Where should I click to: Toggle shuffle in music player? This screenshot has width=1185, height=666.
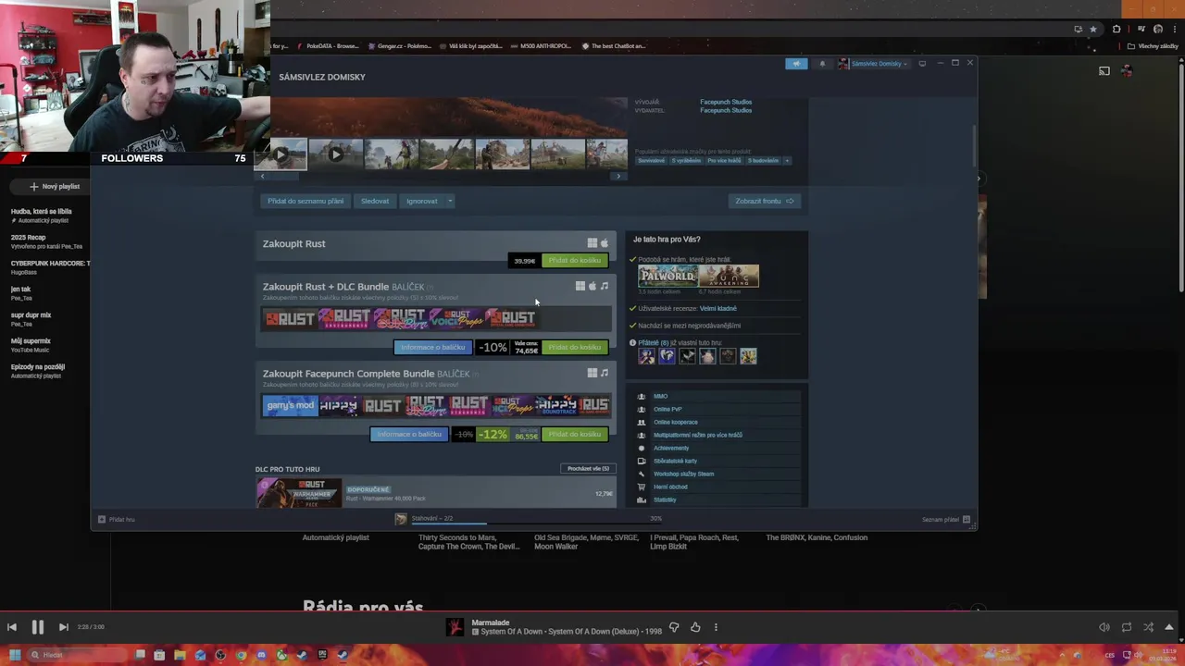pyautogui.click(x=1149, y=627)
